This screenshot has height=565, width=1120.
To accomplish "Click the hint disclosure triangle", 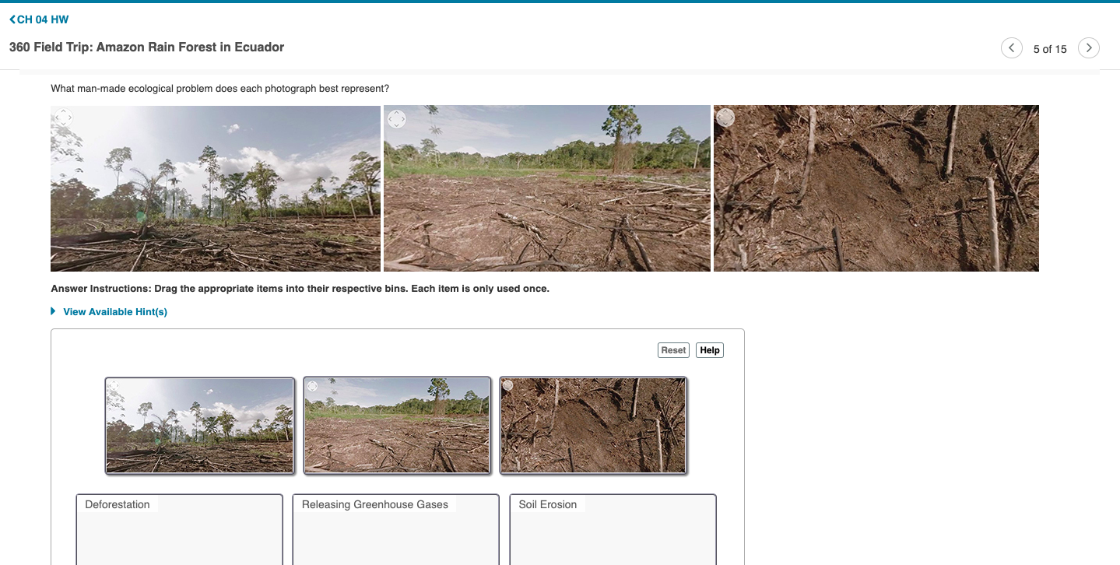I will pyautogui.click(x=53, y=311).
